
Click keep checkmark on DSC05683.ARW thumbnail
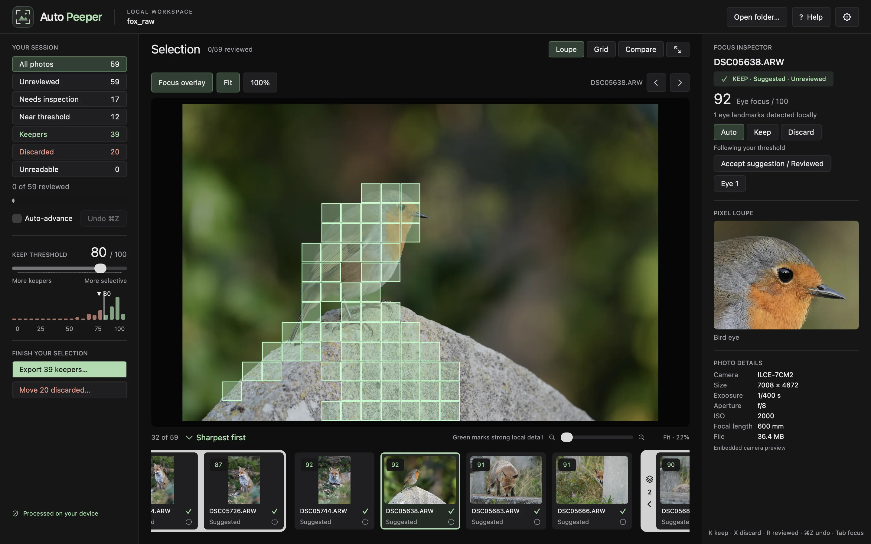[537, 511]
